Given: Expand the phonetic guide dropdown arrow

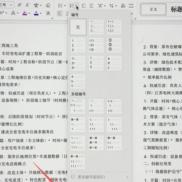Looking at the screenshot, I should [x=41, y=6].
